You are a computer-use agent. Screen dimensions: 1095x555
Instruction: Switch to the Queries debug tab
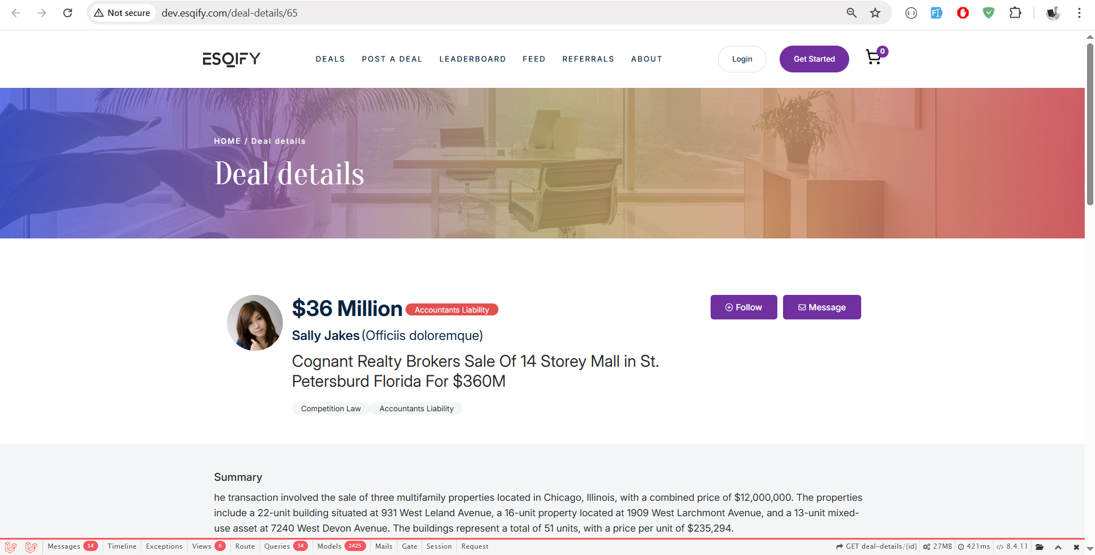point(277,546)
